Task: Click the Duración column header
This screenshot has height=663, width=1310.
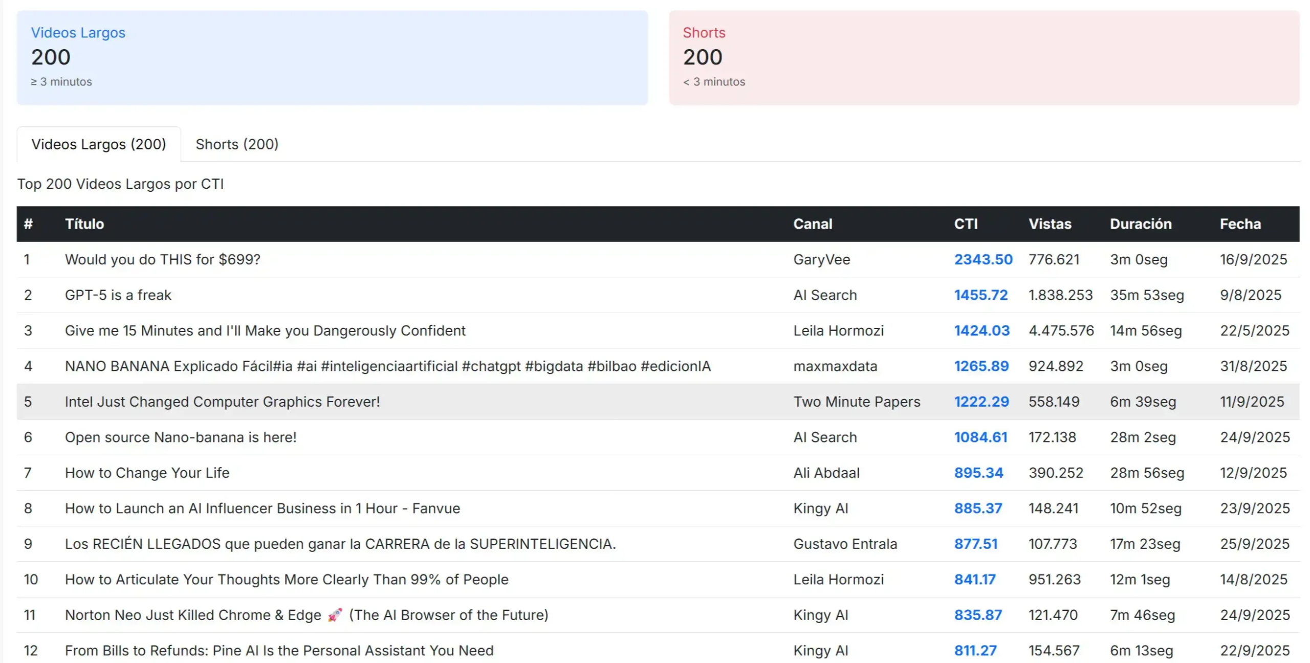Action: coord(1140,224)
